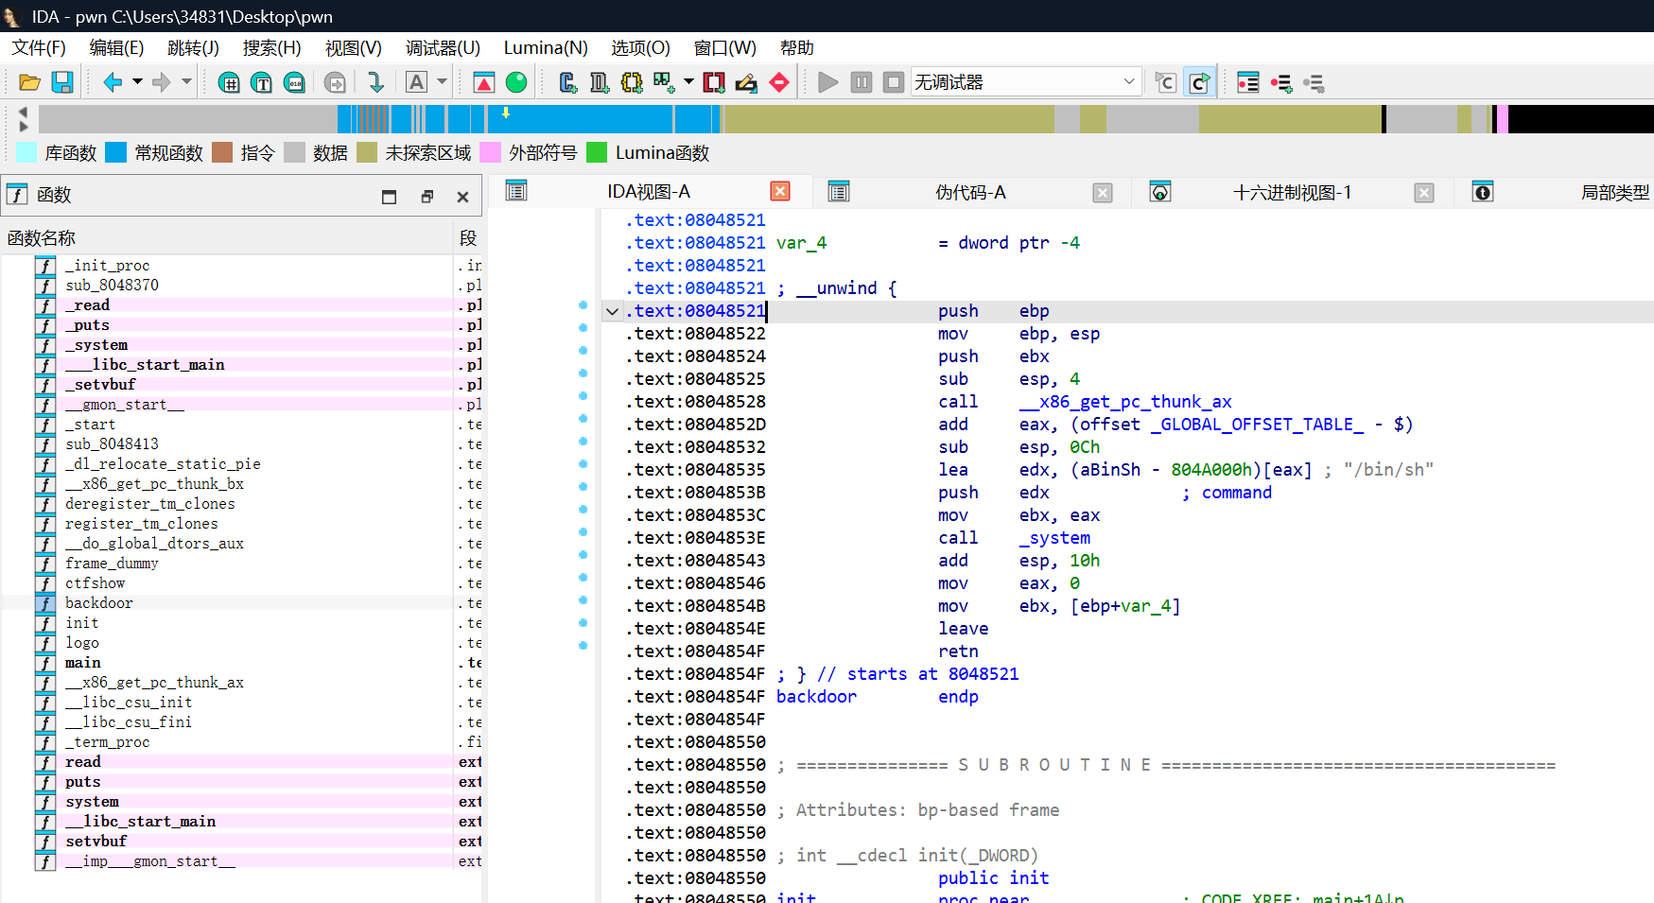1654x903 pixels.
Task: Pause the process with the pause button
Action: coord(861,82)
